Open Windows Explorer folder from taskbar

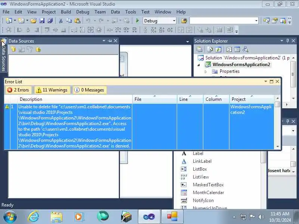56,217
